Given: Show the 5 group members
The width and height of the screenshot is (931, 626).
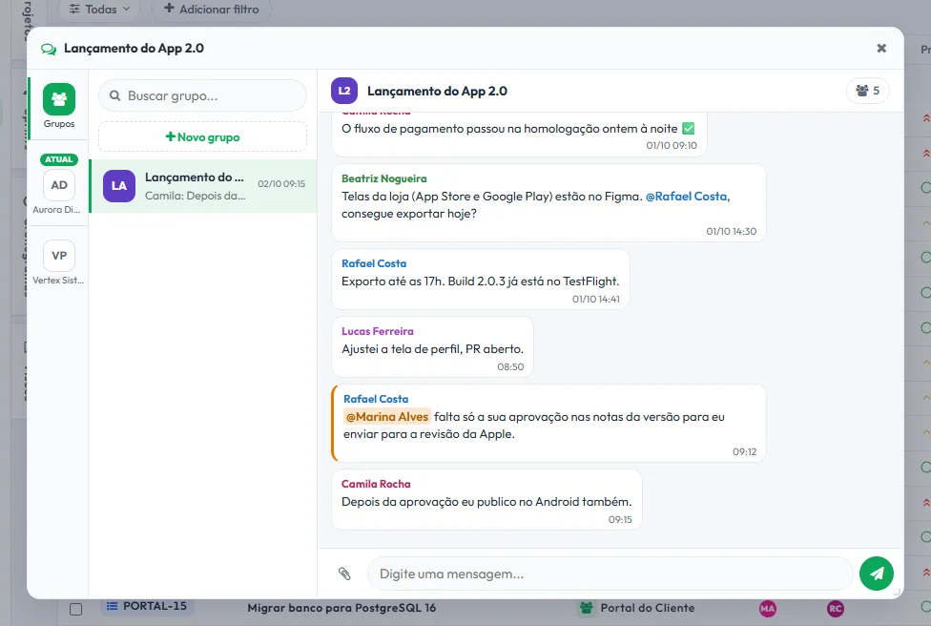Looking at the screenshot, I should click(867, 91).
